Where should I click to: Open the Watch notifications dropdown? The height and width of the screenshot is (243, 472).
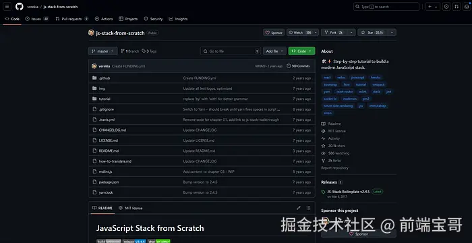click(x=303, y=32)
